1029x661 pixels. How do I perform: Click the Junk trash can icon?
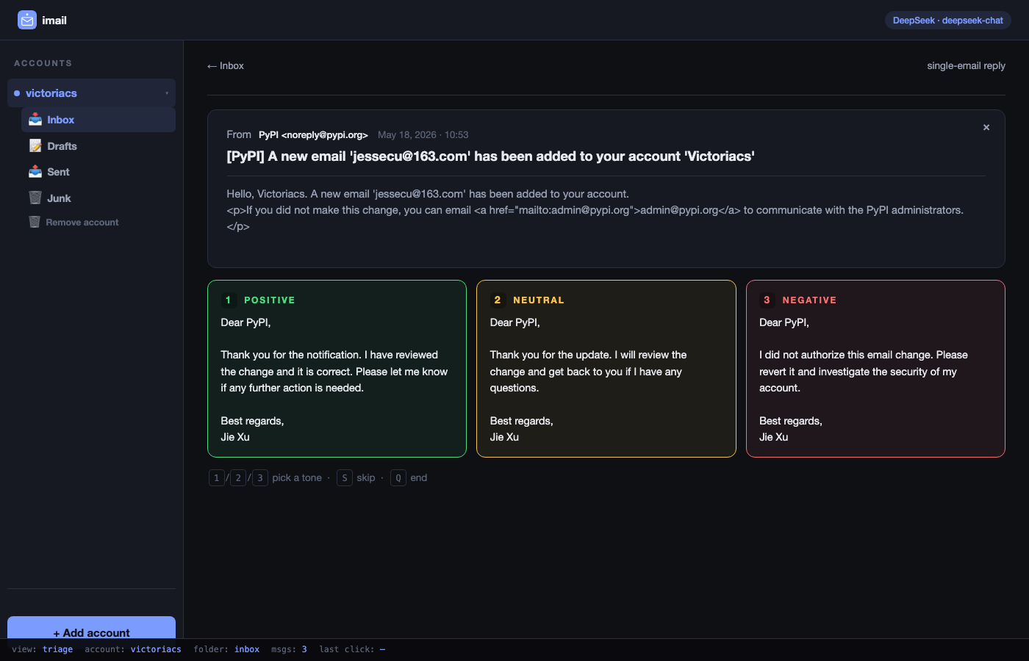click(35, 198)
